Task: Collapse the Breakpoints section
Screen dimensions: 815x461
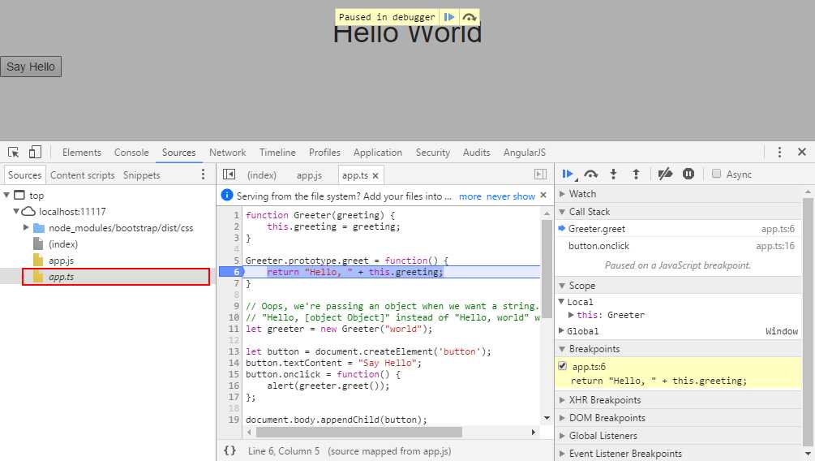Action: click(x=562, y=349)
